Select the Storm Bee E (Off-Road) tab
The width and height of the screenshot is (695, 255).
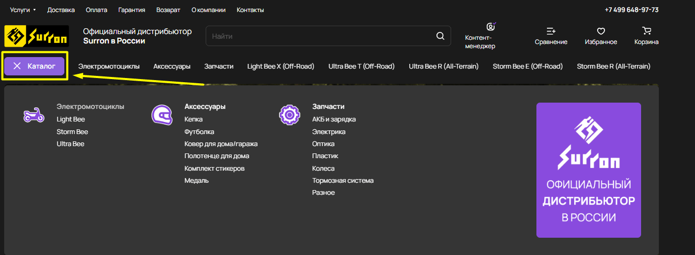point(528,66)
